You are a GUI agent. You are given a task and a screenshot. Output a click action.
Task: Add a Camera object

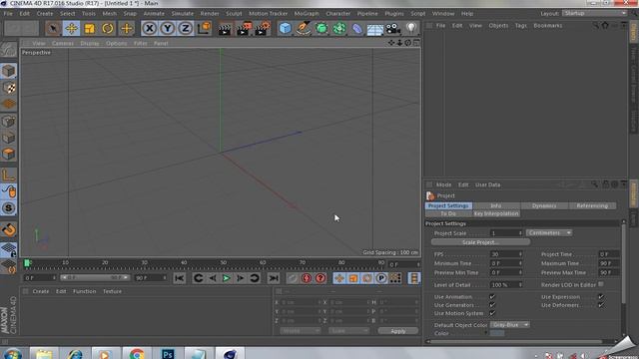392,29
